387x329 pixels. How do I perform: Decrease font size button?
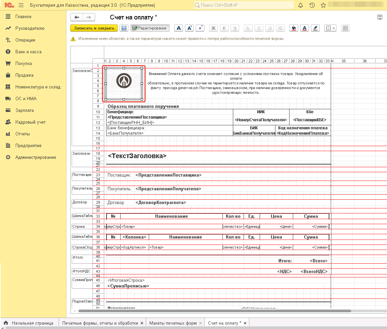(x=200, y=28)
